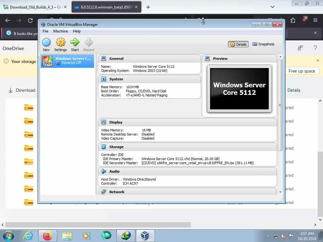The width and height of the screenshot is (323, 242).
Task: Click Free up space in OneDrive
Action: [x=302, y=71]
